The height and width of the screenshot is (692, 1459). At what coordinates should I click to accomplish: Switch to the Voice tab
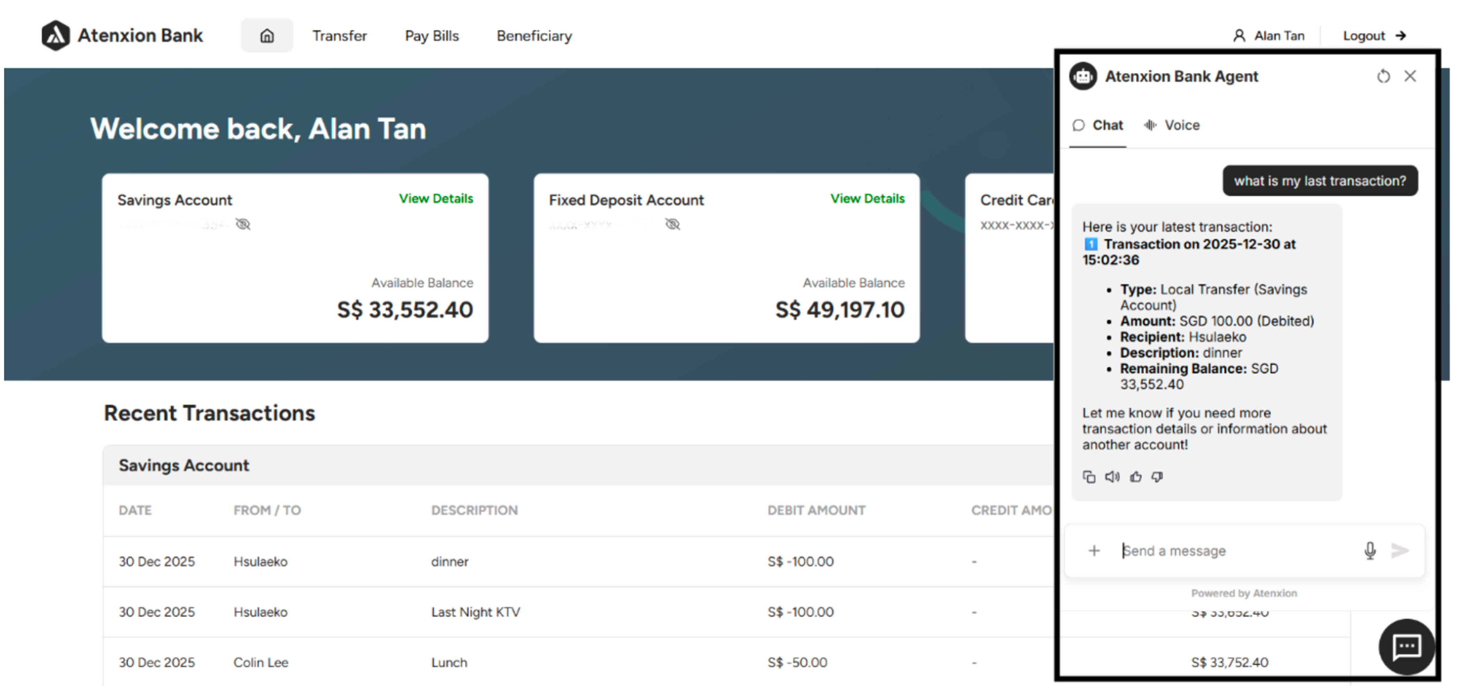tap(1171, 125)
